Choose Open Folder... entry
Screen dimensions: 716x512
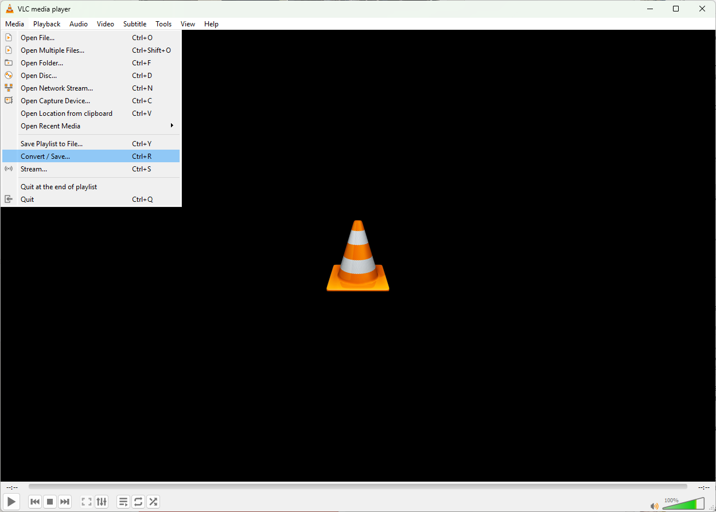point(91,63)
